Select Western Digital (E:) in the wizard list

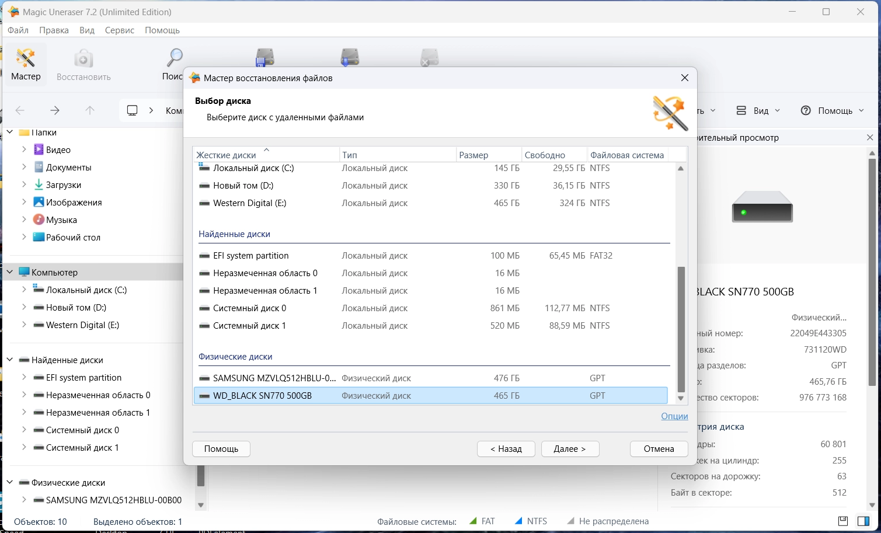(430, 203)
